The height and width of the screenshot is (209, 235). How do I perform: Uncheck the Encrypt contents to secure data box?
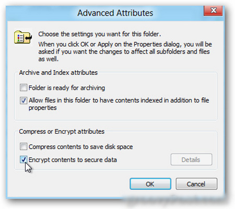[x=23, y=160]
